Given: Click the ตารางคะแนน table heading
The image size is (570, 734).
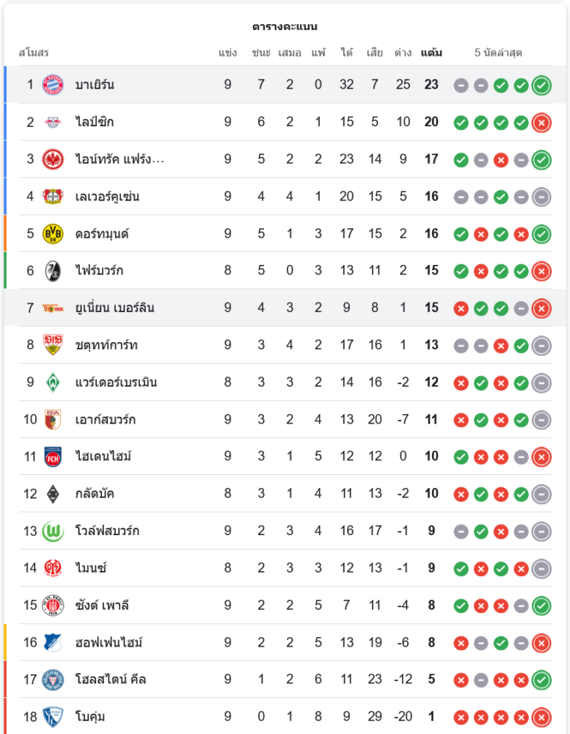Looking at the screenshot, I should 285,26.
